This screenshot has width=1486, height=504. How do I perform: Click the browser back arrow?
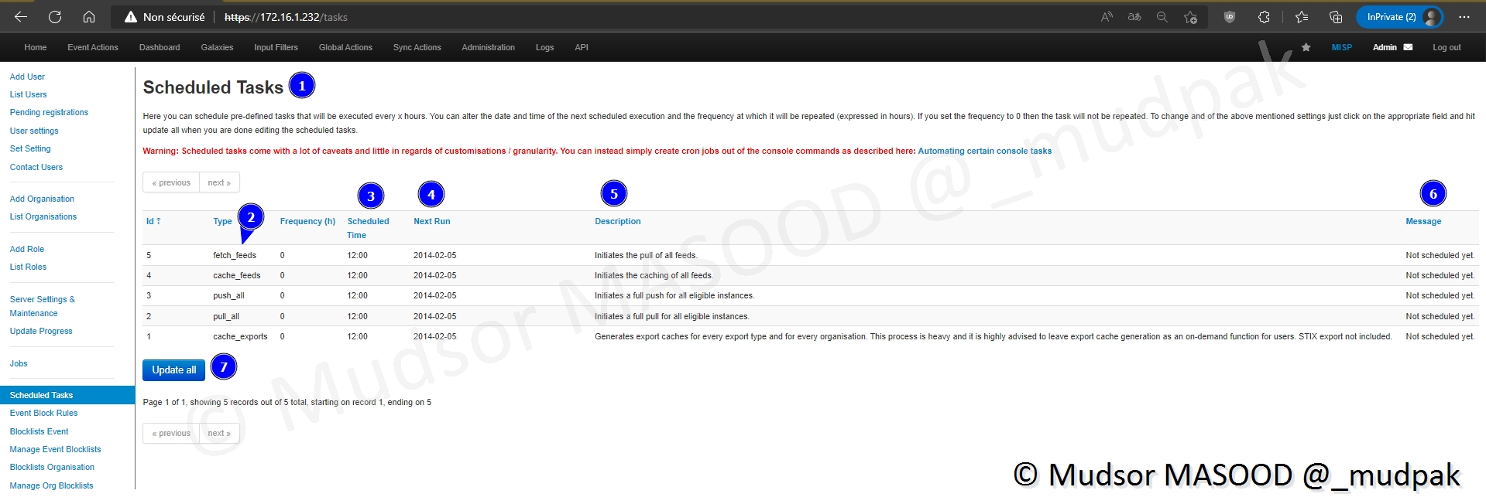21,17
